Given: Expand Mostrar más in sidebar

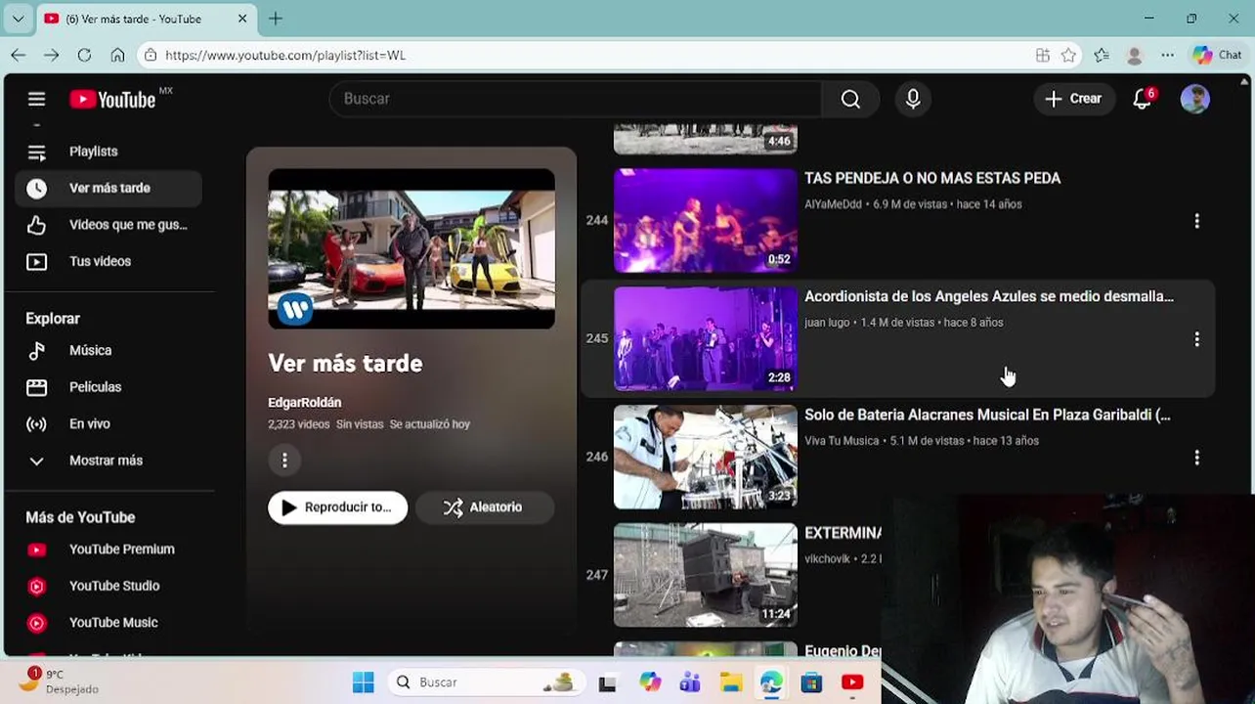Looking at the screenshot, I should coord(108,461).
